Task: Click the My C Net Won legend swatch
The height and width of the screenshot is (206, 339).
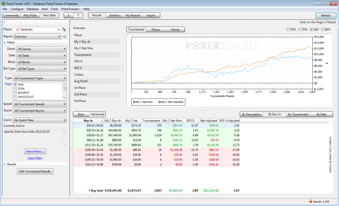Action: 134,102
